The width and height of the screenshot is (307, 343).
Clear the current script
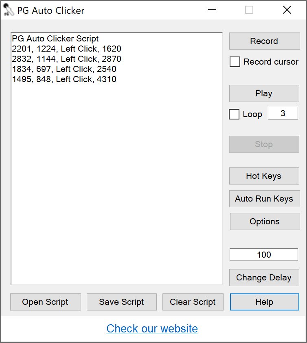coord(193,302)
